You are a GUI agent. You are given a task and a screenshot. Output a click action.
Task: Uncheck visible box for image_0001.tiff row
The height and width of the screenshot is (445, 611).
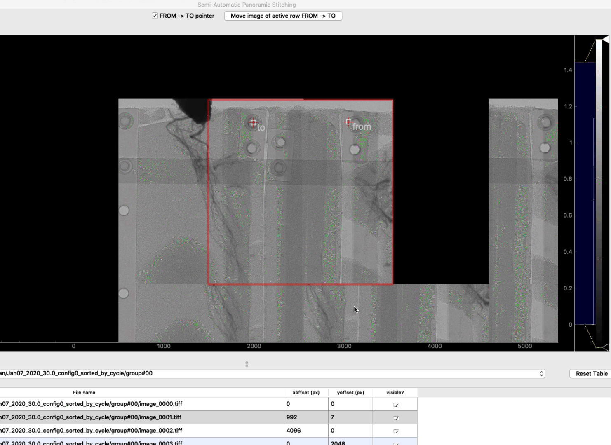pyautogui.click(x=396, y=418)
